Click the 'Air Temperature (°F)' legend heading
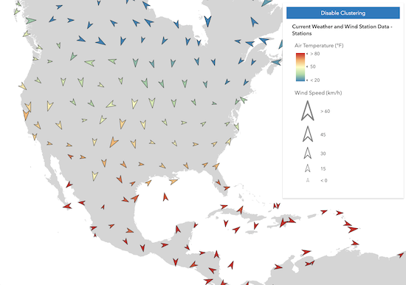The width and height of the screenshot is (406, 285). tap(319, 46)
